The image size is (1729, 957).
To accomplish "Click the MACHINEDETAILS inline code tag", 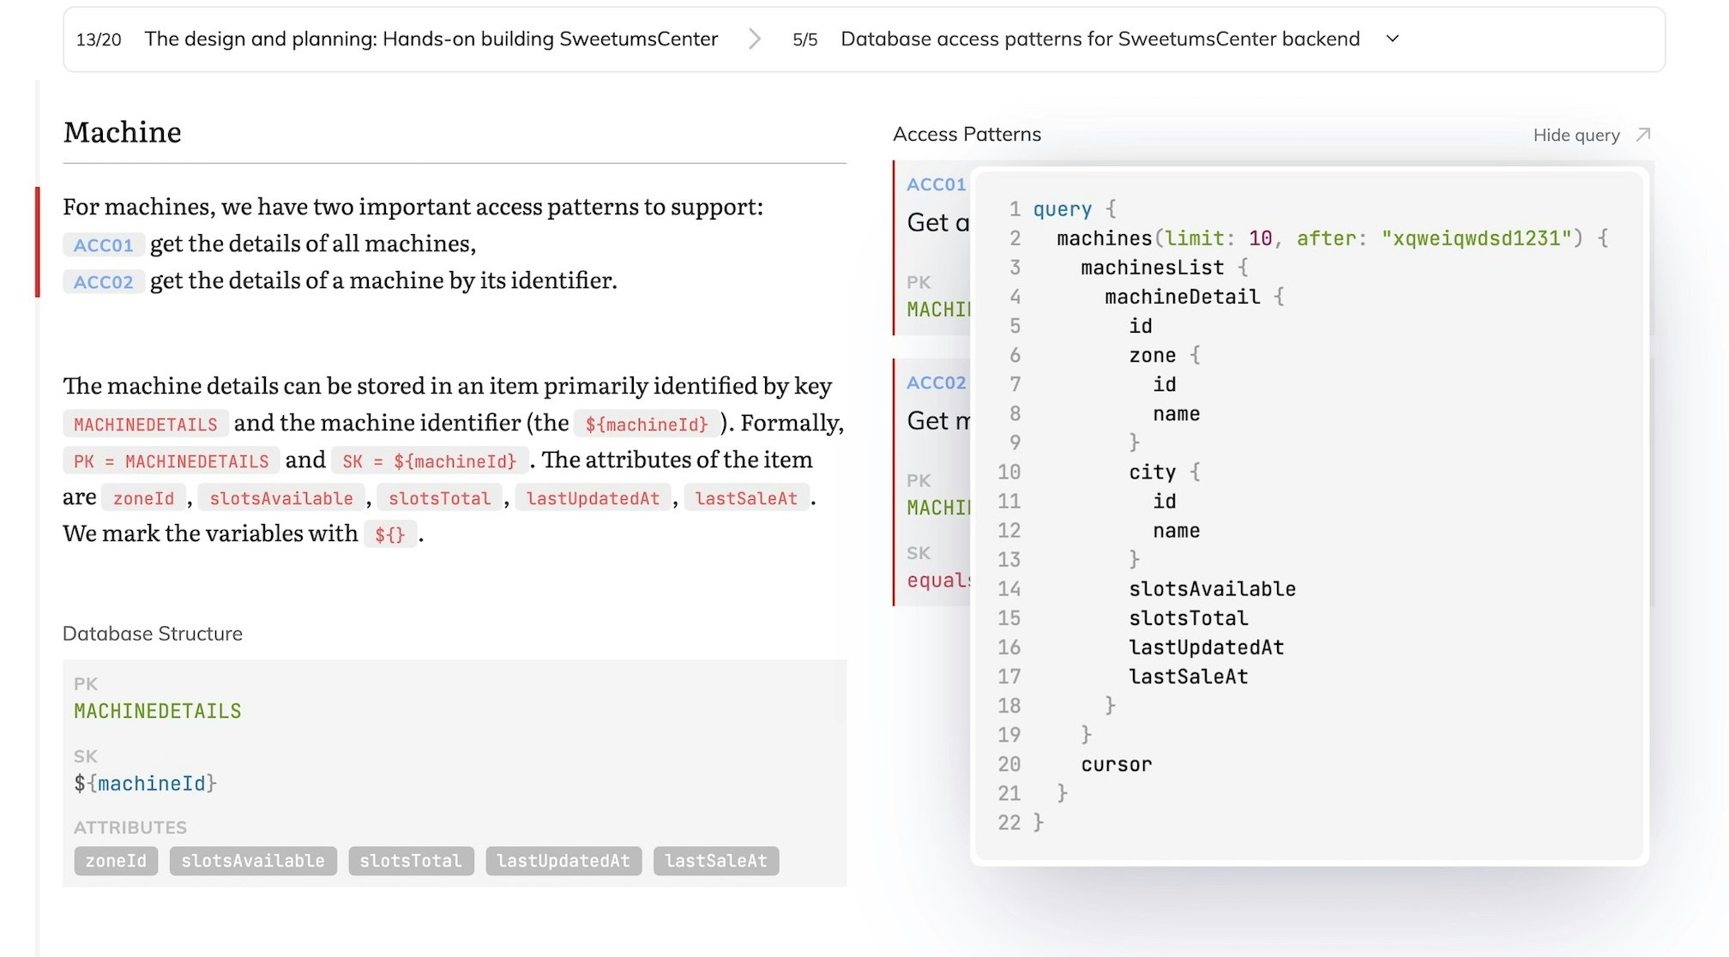I will pyautogui.click(x=145, y=424).
